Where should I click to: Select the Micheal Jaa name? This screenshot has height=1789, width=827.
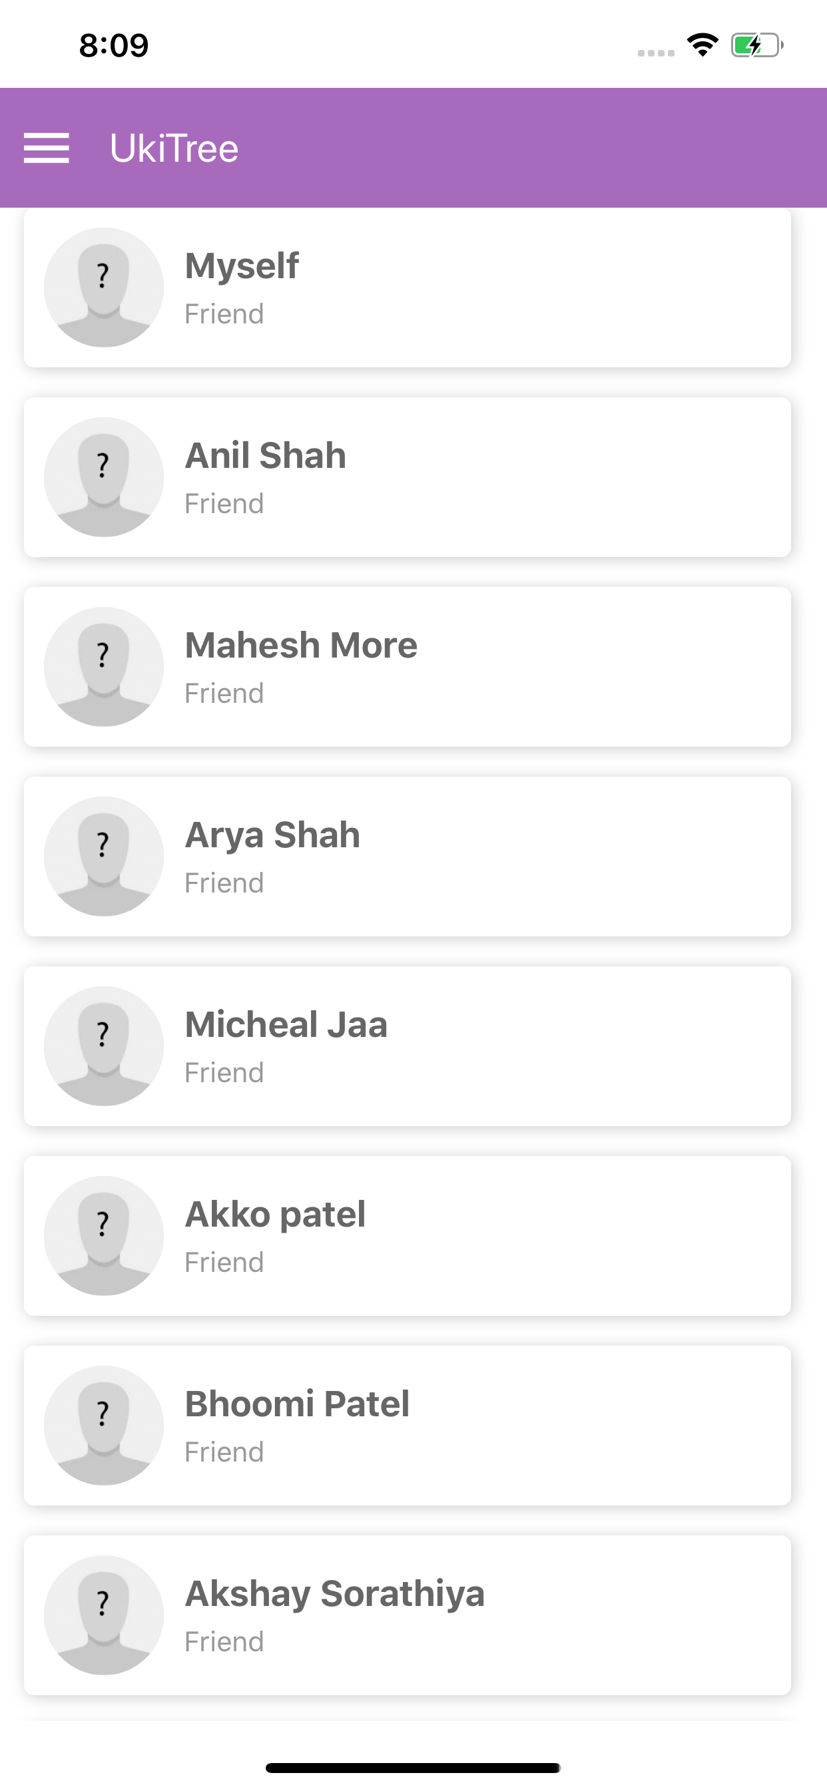point(286,1024)
